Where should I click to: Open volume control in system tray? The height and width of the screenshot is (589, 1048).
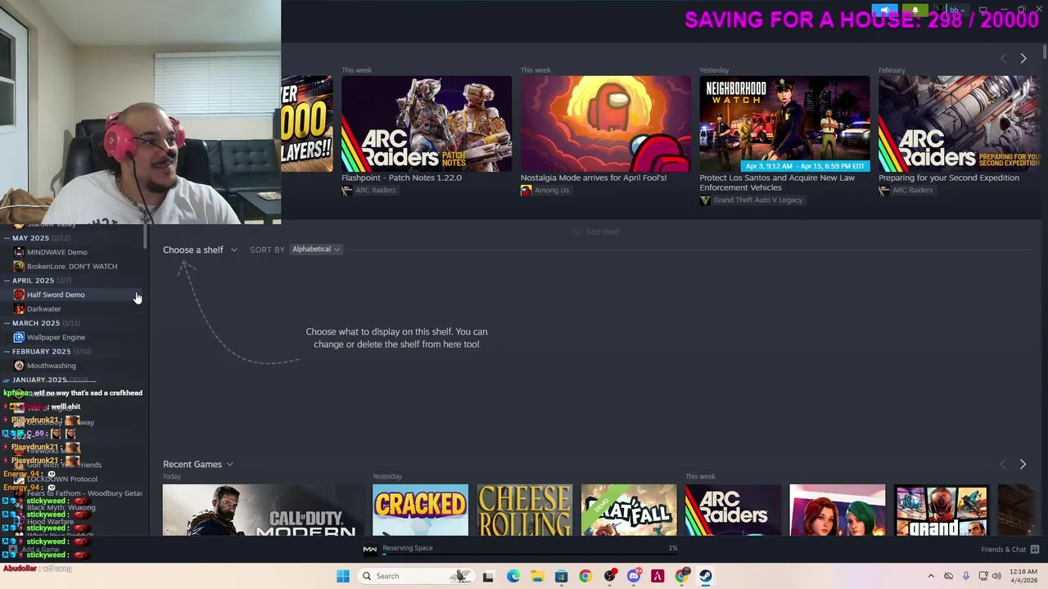click(996, 576)
